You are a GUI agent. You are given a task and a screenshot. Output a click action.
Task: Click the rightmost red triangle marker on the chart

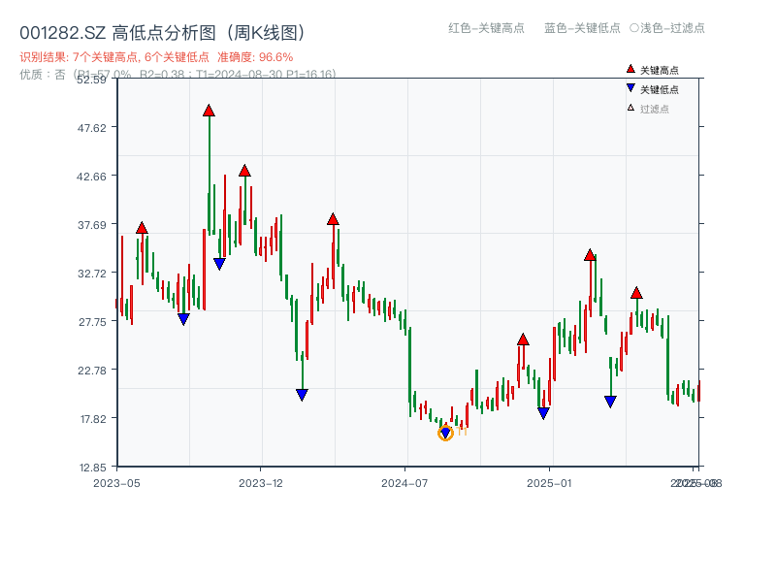637,291
